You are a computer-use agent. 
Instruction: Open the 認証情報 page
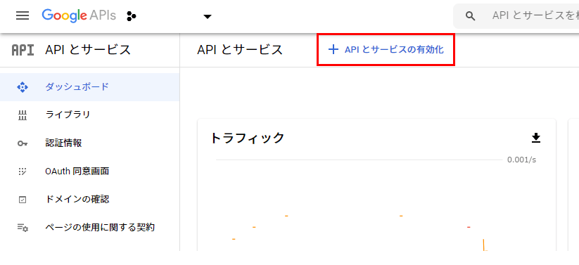click(x=90, y=143)
